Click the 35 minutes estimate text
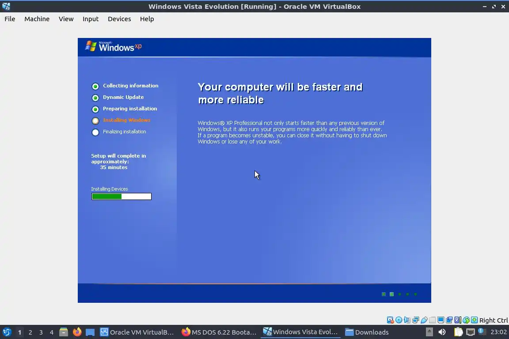 [x=114, y=167]
